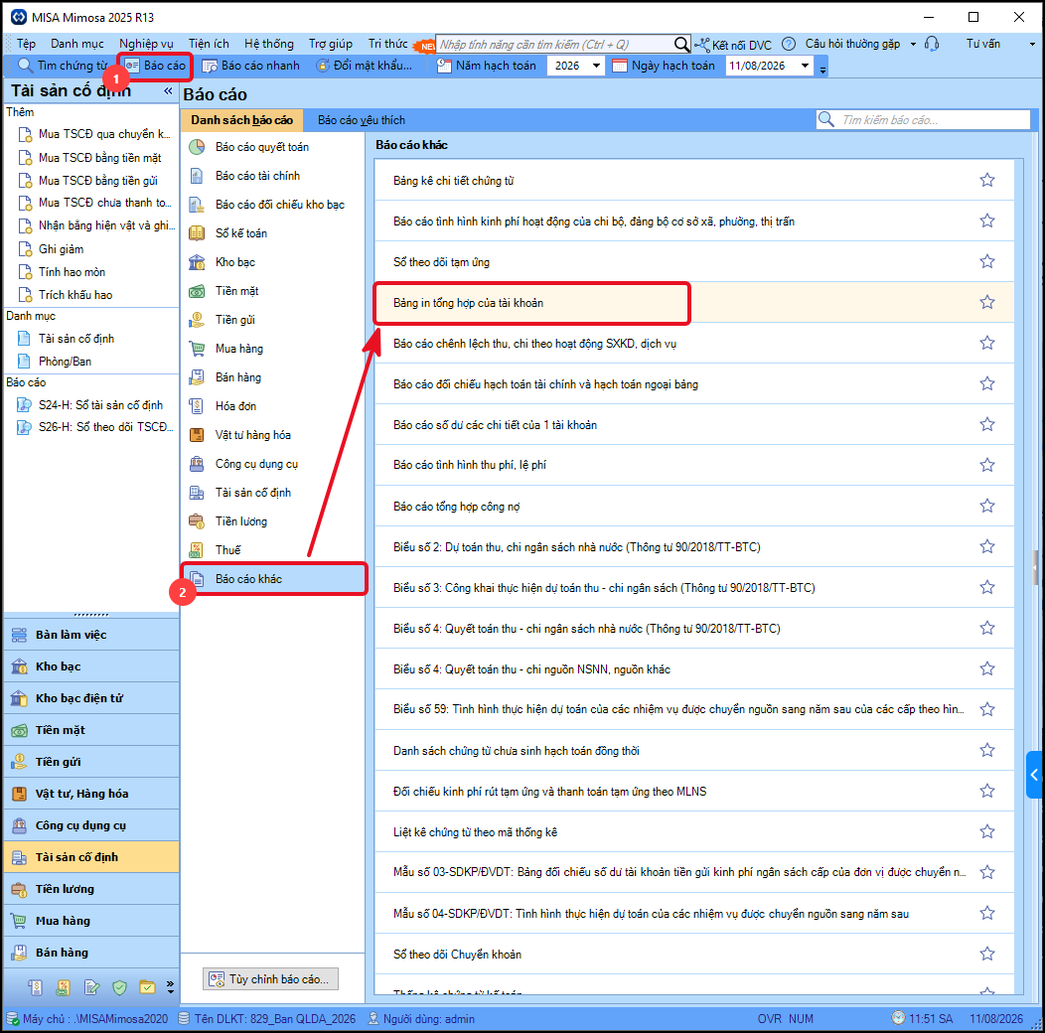
Task: Click Tư vấn headset icon
Action: click(933, 44)
